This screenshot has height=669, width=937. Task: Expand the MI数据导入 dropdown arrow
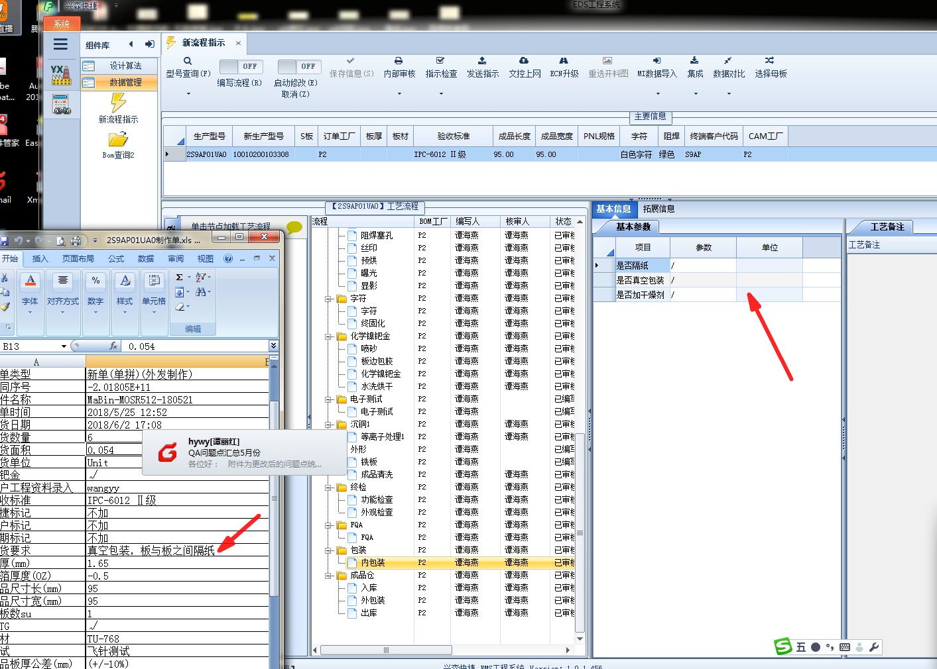657,94
